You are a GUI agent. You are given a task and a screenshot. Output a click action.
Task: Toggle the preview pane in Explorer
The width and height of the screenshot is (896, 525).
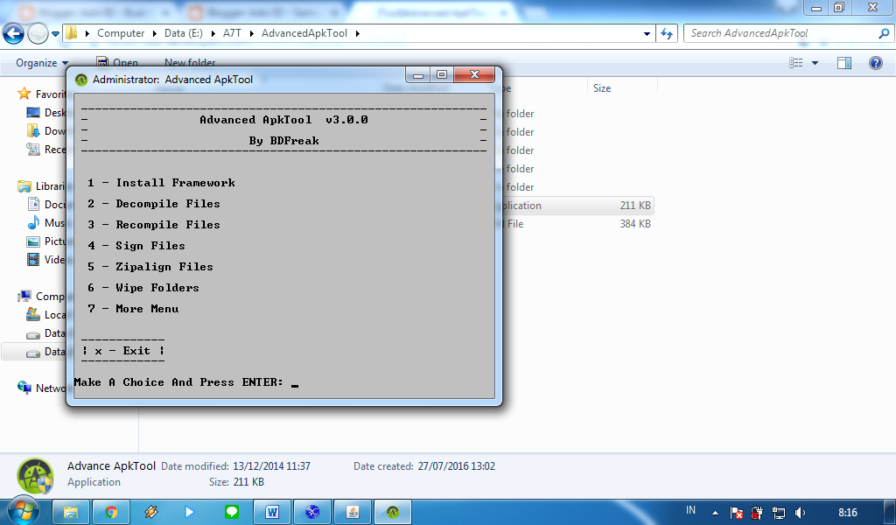[843, 62]
